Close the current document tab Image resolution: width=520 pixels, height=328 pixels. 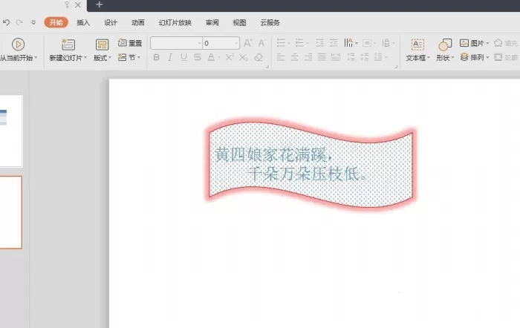78,4
